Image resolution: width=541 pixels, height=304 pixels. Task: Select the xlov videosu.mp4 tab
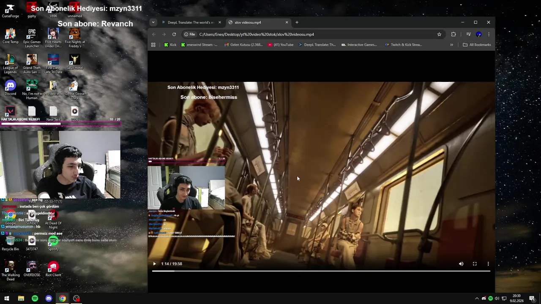tap(258, 22)
